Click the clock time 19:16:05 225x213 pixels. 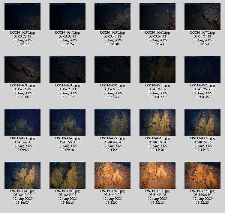click(x=22, y=203)
